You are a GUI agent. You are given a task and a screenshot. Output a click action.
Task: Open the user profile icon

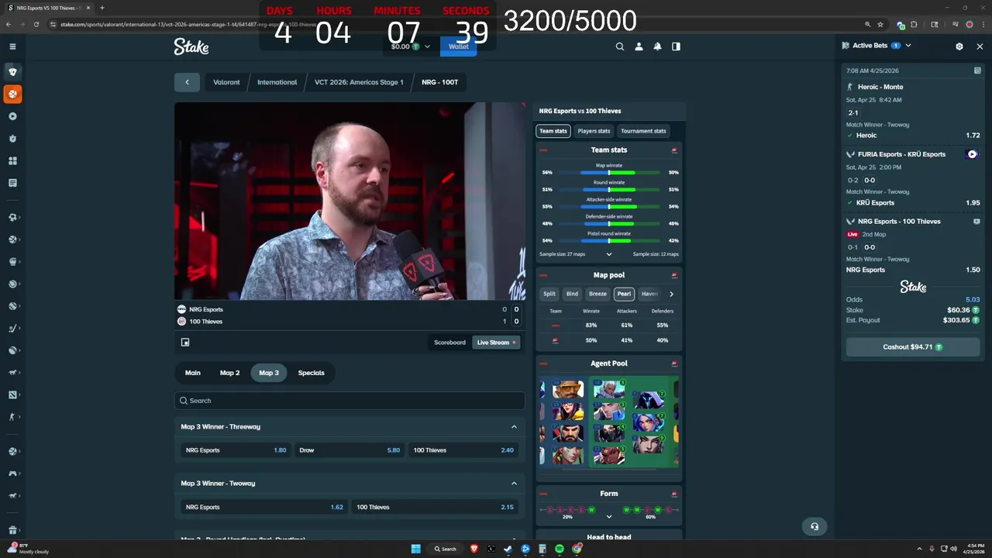[x=639, y=46]
